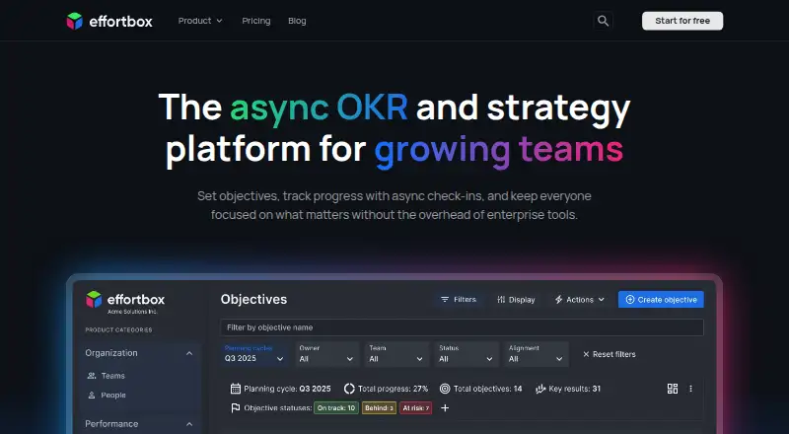Click the sliders icon on Display
This screenshot has width=789, height=434.
501,300
